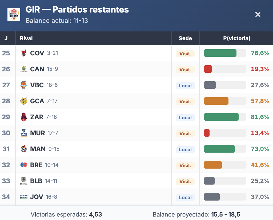Click the Bàsquet Girona team logo
Image resolution: width=273 pixels, height=220 pixels.
pyautogui.click(x=14, y=15)
